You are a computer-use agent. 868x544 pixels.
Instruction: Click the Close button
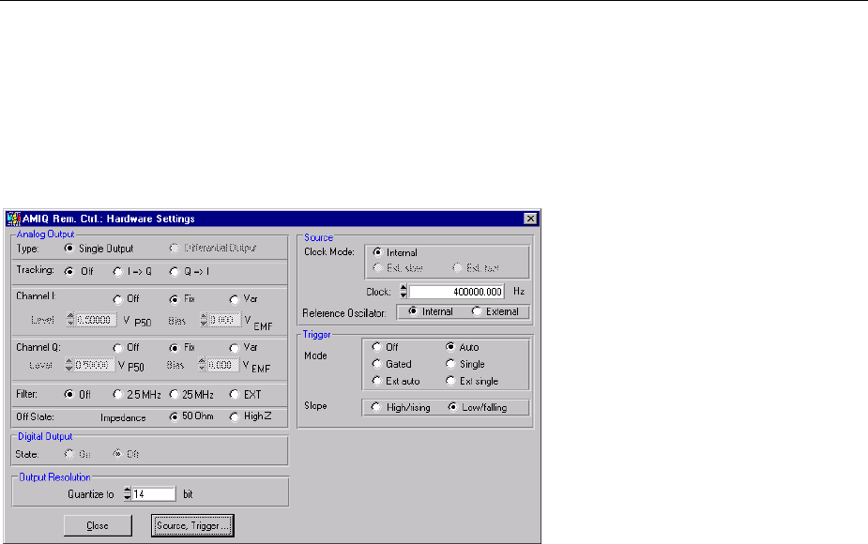[98, 526]
